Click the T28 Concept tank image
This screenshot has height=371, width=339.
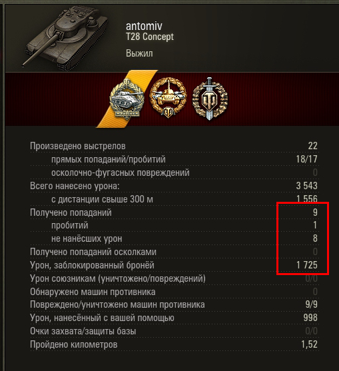[x=65, y=37]
